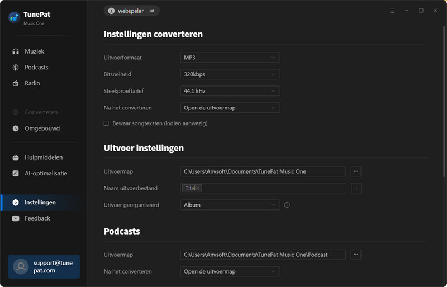Click the Uitvoer georganiseerd label
The image size is (447, 287).
coord(131,205)
